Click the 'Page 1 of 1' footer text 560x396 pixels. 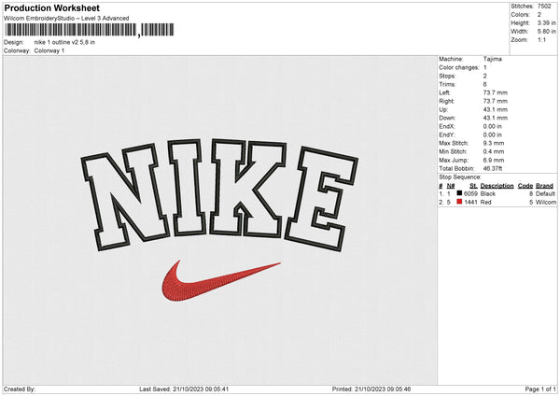(540, 389)
